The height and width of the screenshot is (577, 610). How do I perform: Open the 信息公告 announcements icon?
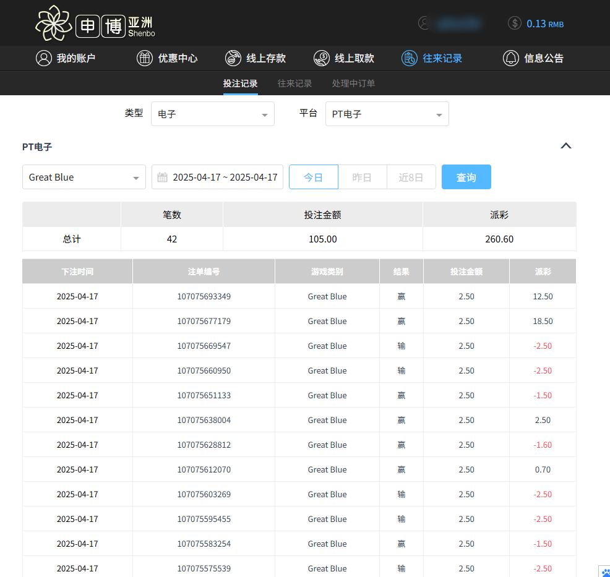pos(511,58)
